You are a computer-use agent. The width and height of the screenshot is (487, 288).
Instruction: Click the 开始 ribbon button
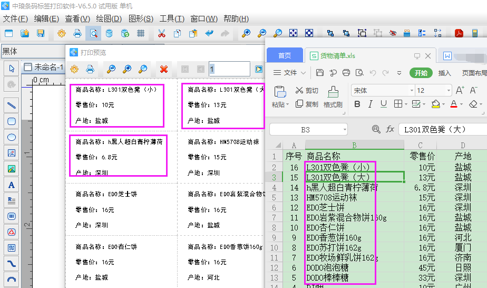pyautogui.click(x=421, y=73)
